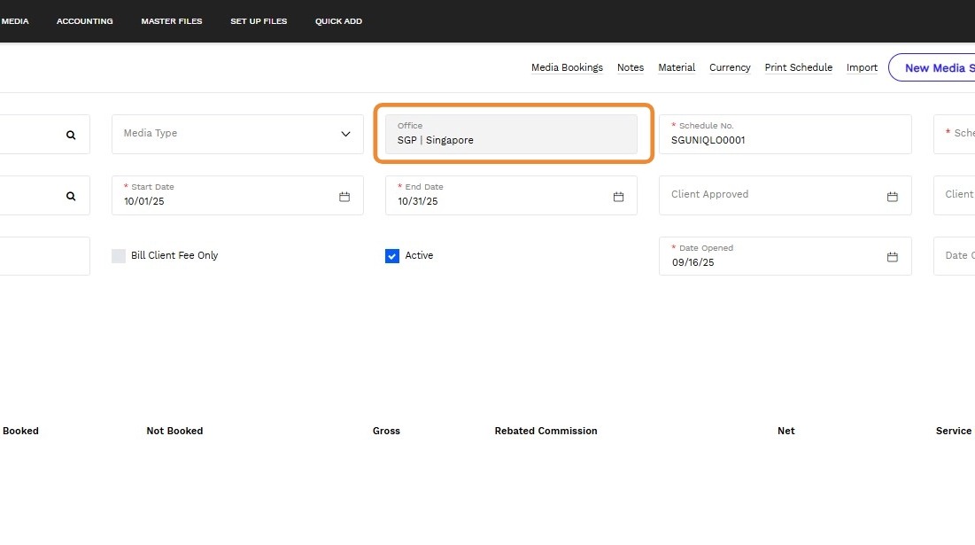Open the Notes link
Viewport: 975px width, 545px height.
[x=631, y=67]
